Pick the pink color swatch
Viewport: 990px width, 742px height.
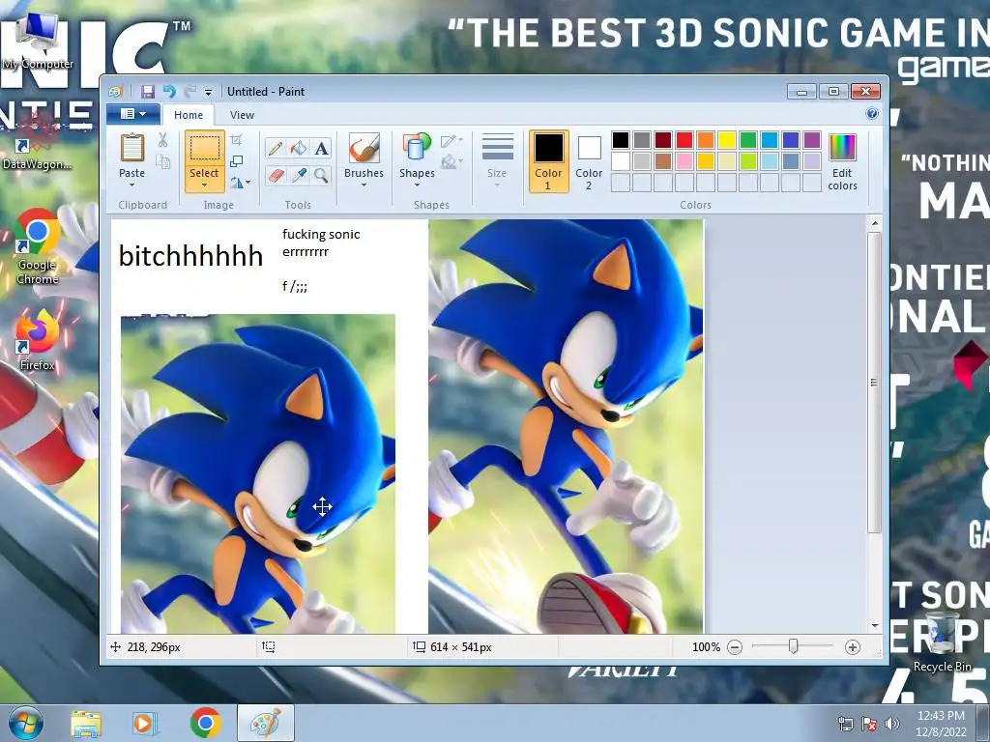point(684,161)
